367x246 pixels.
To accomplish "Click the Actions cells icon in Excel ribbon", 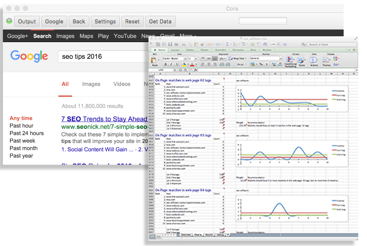I will pyautogui.click(x=313, y=60).
